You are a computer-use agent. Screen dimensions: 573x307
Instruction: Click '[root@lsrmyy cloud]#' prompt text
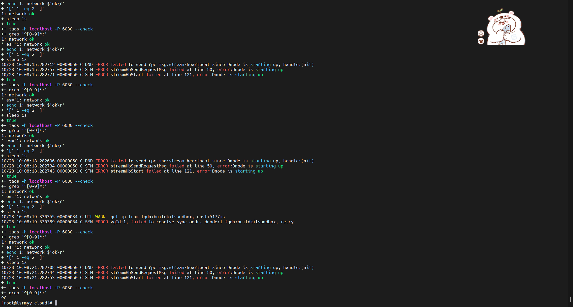point(27,303)
